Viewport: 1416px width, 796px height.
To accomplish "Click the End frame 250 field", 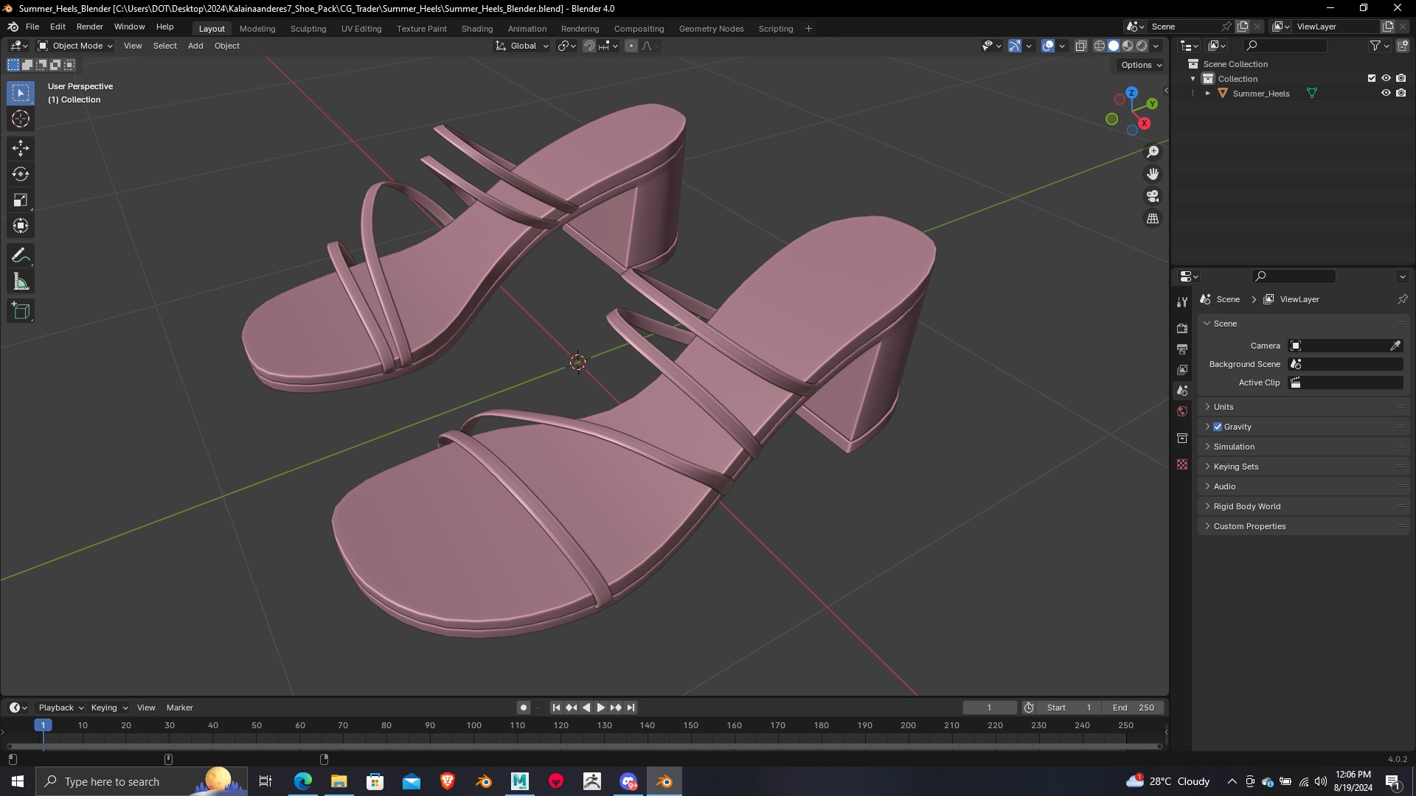I will pyautogui.click(x=1133, y=708).
